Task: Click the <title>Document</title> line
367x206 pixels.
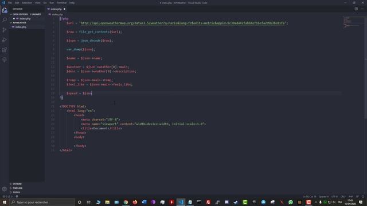Action: tap(101, 128)
